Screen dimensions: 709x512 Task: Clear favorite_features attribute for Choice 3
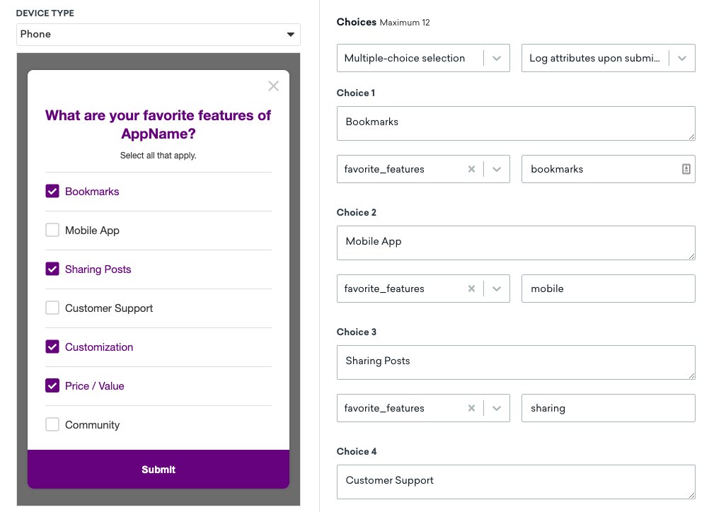pos(471,409)
